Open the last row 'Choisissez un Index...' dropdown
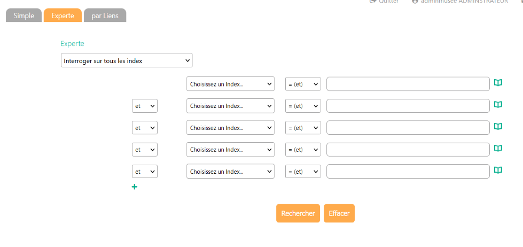 [230, 172]
